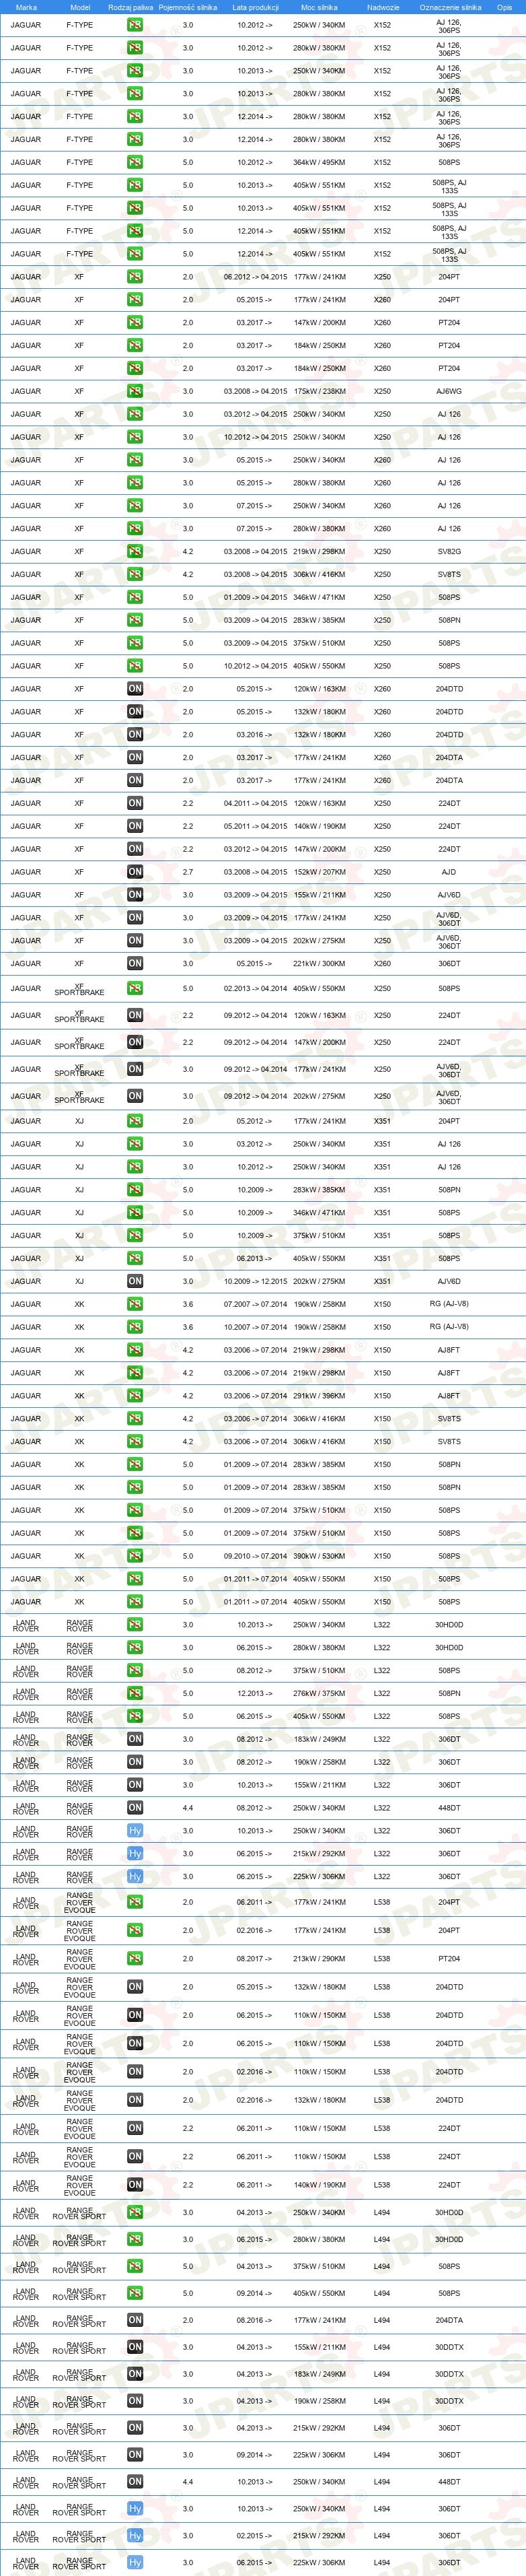This screenshot has height=2576, width=526.
Task: Click the Oznaczenie silnika column header
Action: pos(449,7)
